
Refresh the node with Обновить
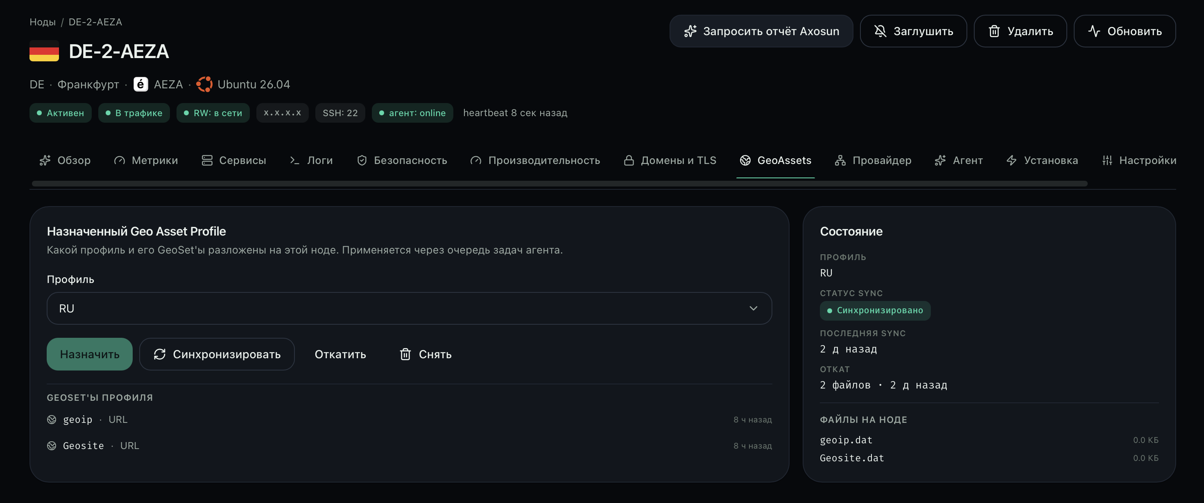[1125, 31]
